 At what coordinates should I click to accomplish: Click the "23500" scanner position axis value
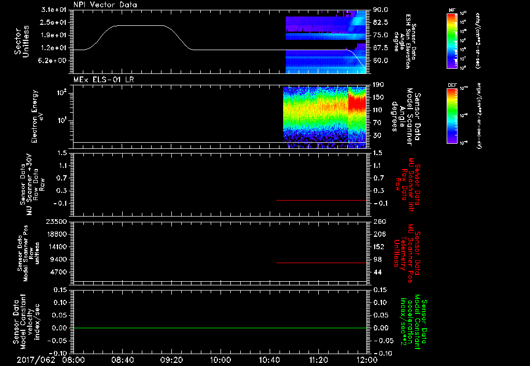tap(56, 221)
